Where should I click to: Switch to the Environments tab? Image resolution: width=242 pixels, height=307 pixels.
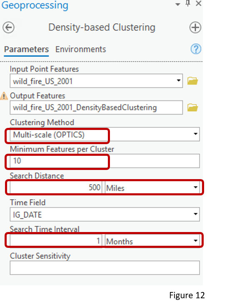pyautogui.click(x=81, y=49)
